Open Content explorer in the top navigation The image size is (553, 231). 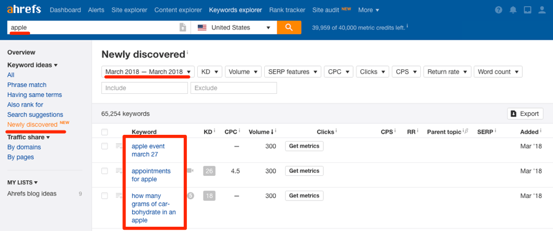pos(178,10)
